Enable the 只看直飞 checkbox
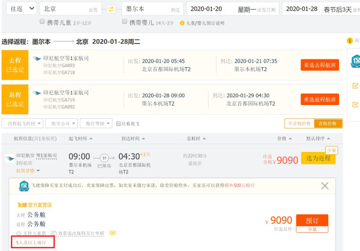 tap(118, 124)
